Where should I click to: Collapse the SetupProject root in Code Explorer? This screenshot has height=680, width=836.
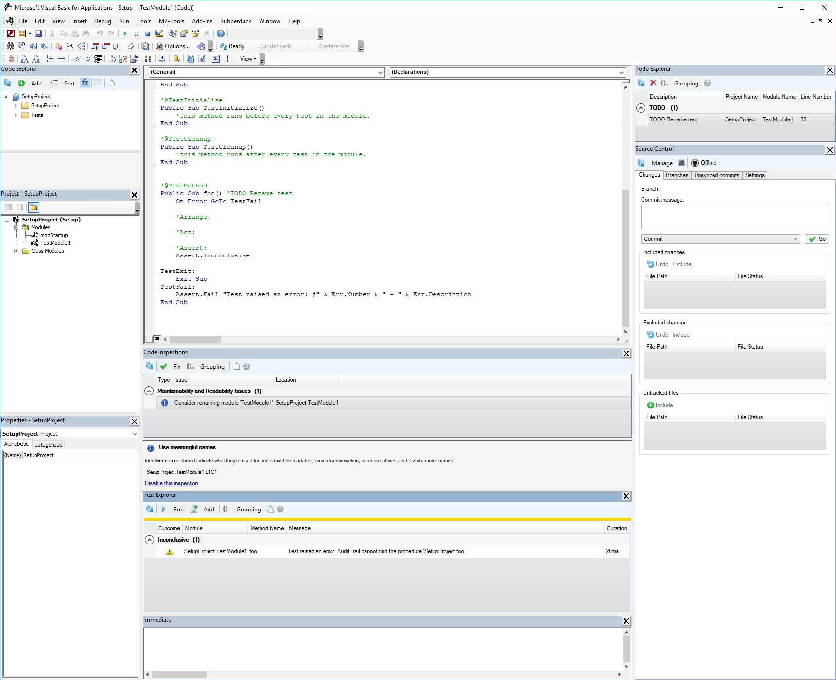pyautogui.click(x=6, y=97)
